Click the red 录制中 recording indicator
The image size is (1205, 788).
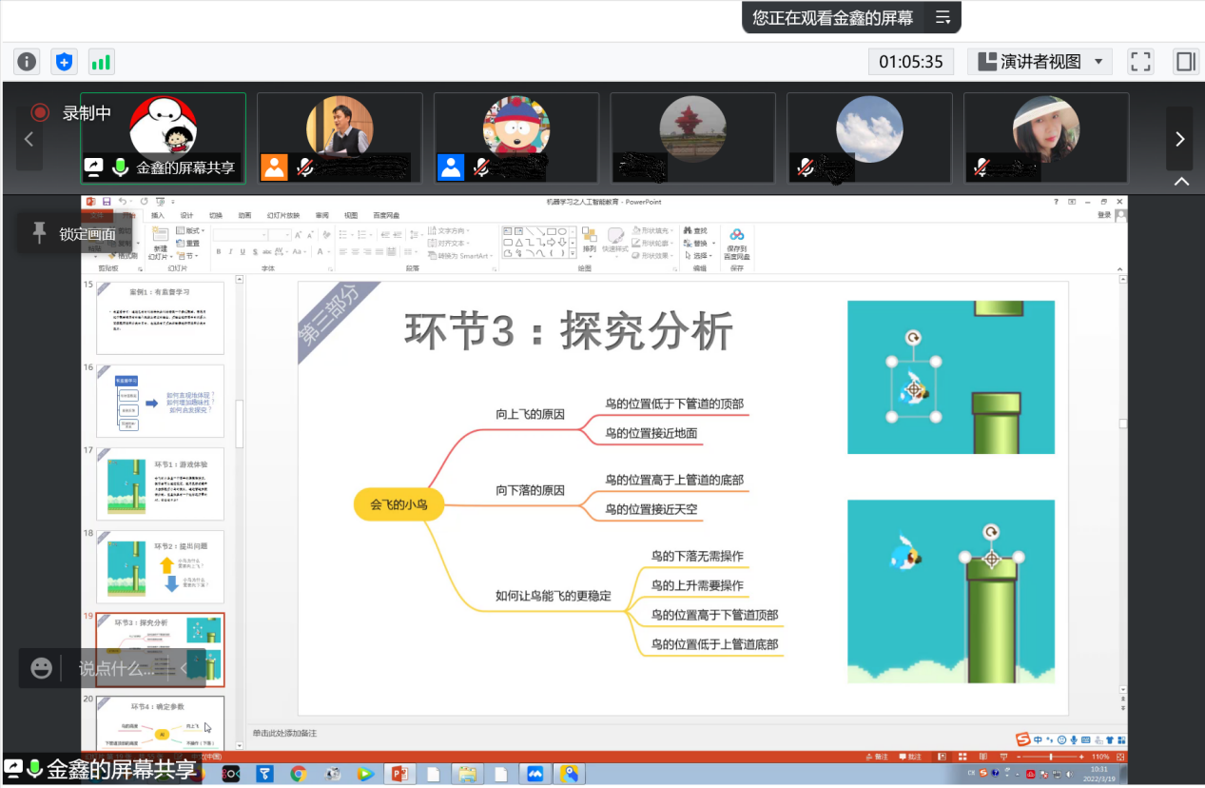40,113
